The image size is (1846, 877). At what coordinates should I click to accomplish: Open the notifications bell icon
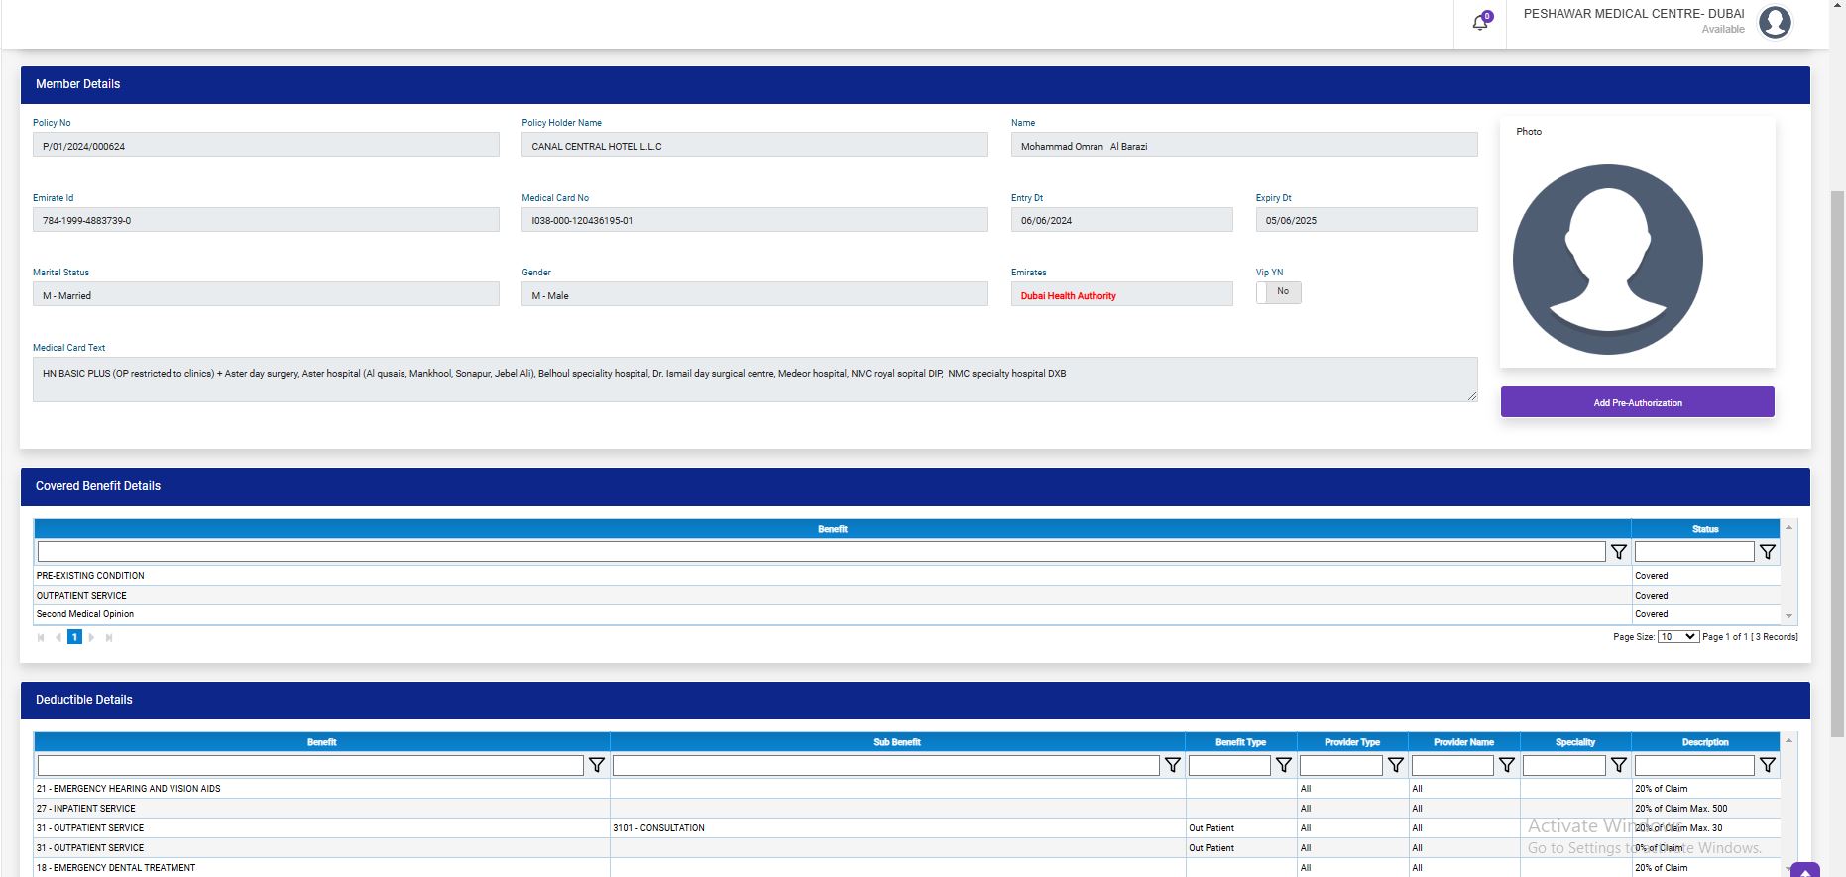coord(1480,22)
